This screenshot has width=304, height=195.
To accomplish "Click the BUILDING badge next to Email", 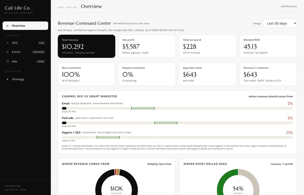I will point(39,52).
